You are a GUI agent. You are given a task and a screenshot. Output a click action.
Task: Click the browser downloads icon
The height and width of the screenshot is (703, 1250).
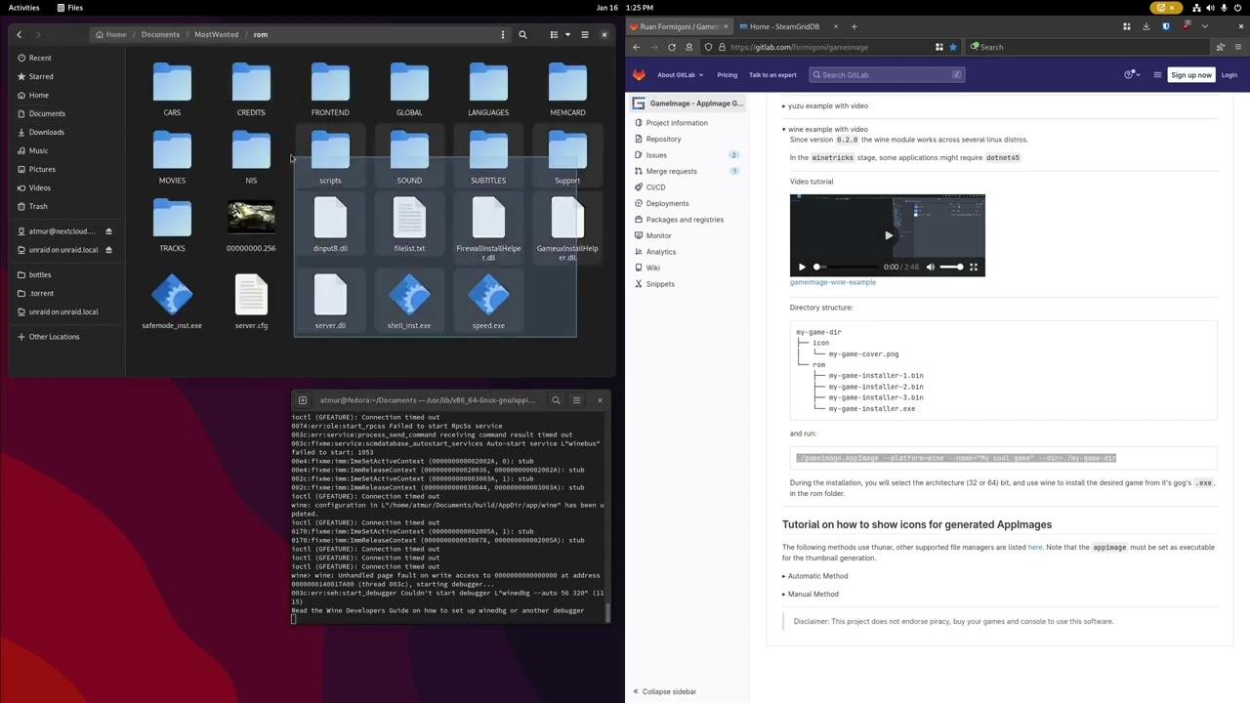(1146, 26)
